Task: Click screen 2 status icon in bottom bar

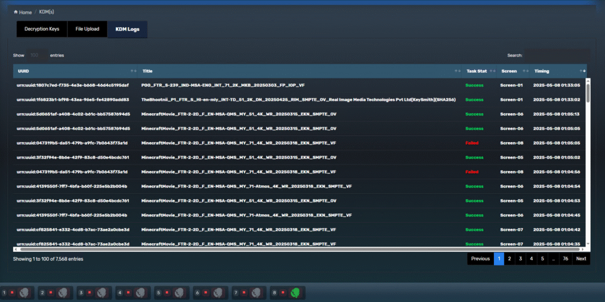Action: tap(63, 292)
